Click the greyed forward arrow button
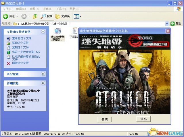Screen dimensions: 184x137 (24, 16)
